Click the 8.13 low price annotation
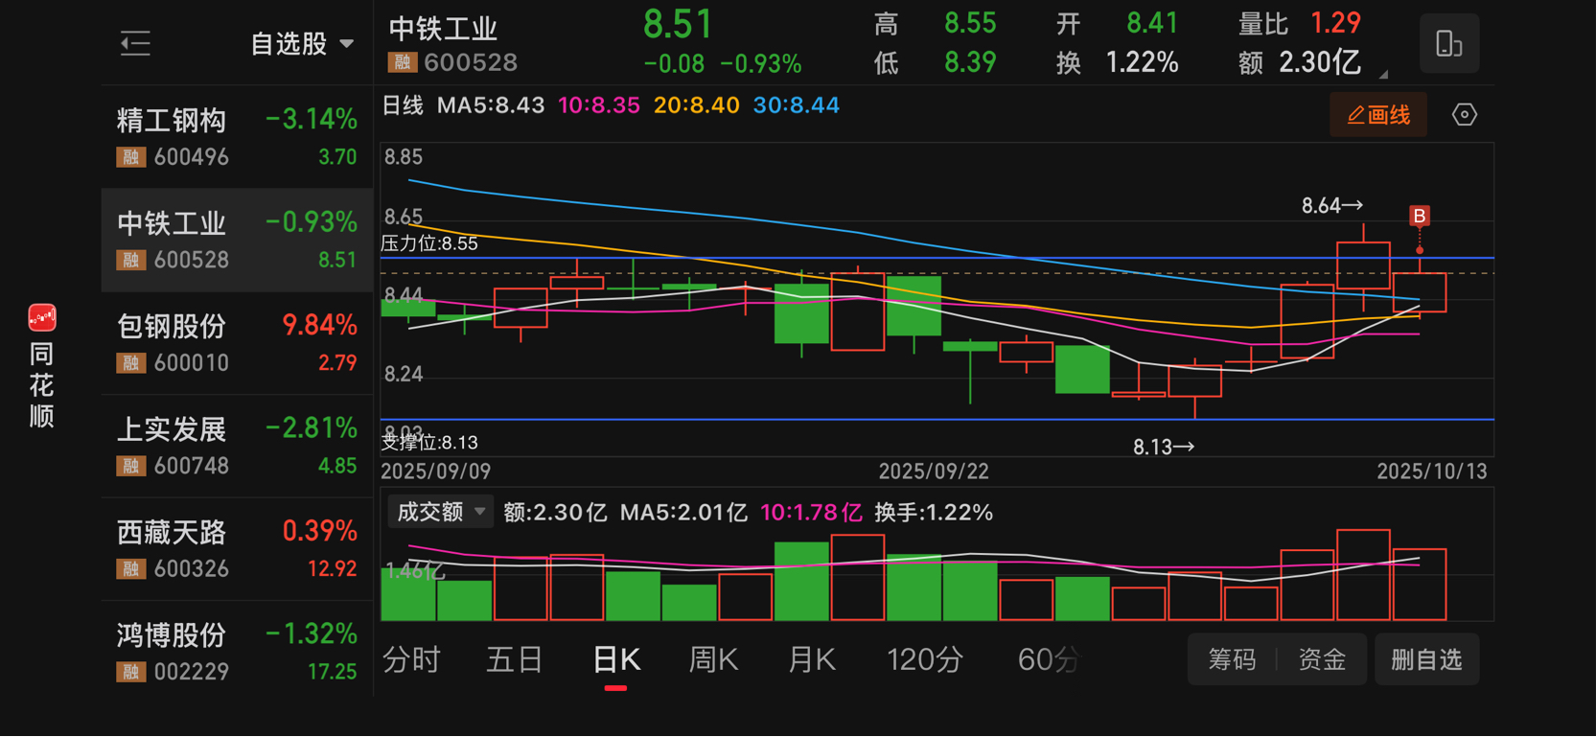The height and width of the screenshot is (737, 1596). (1164, 447)
